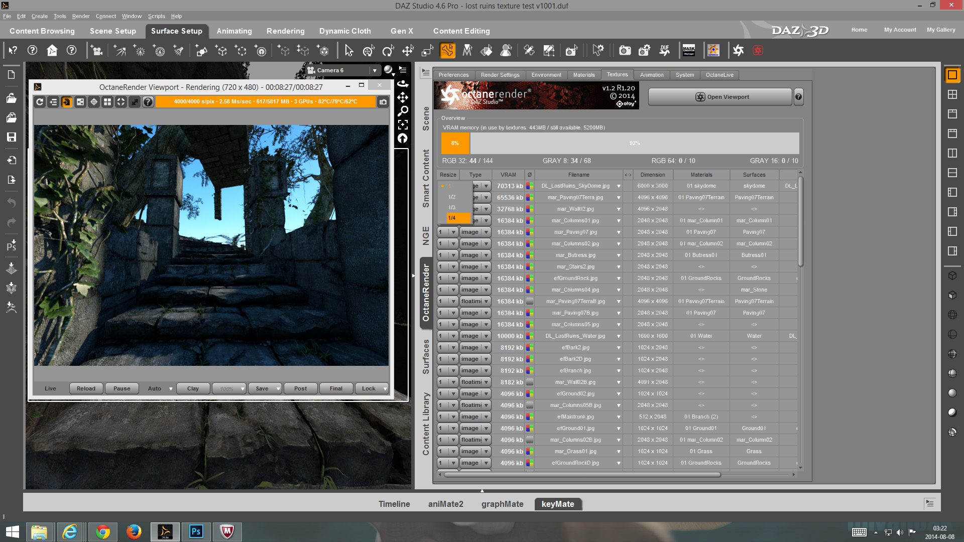Open type dropdown for mar_Paving07.jpg
Viewport: 964px width, 542px height.
pyautogui.click(x=486, y=232)
